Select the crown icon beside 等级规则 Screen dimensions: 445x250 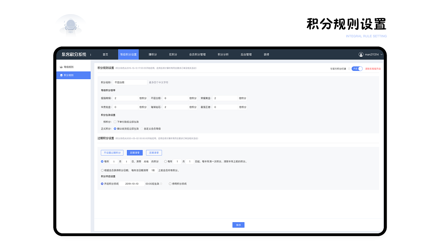point(61,66)
